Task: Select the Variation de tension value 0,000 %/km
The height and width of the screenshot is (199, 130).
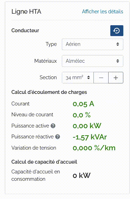Action: 94,148
